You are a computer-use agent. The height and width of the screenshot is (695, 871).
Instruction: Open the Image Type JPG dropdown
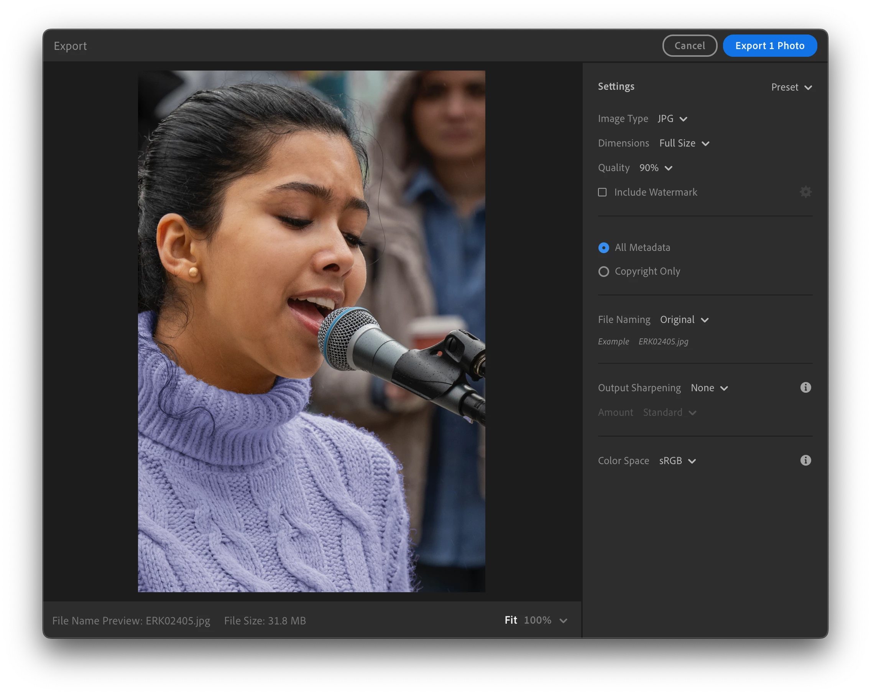(x=672, y=119)
